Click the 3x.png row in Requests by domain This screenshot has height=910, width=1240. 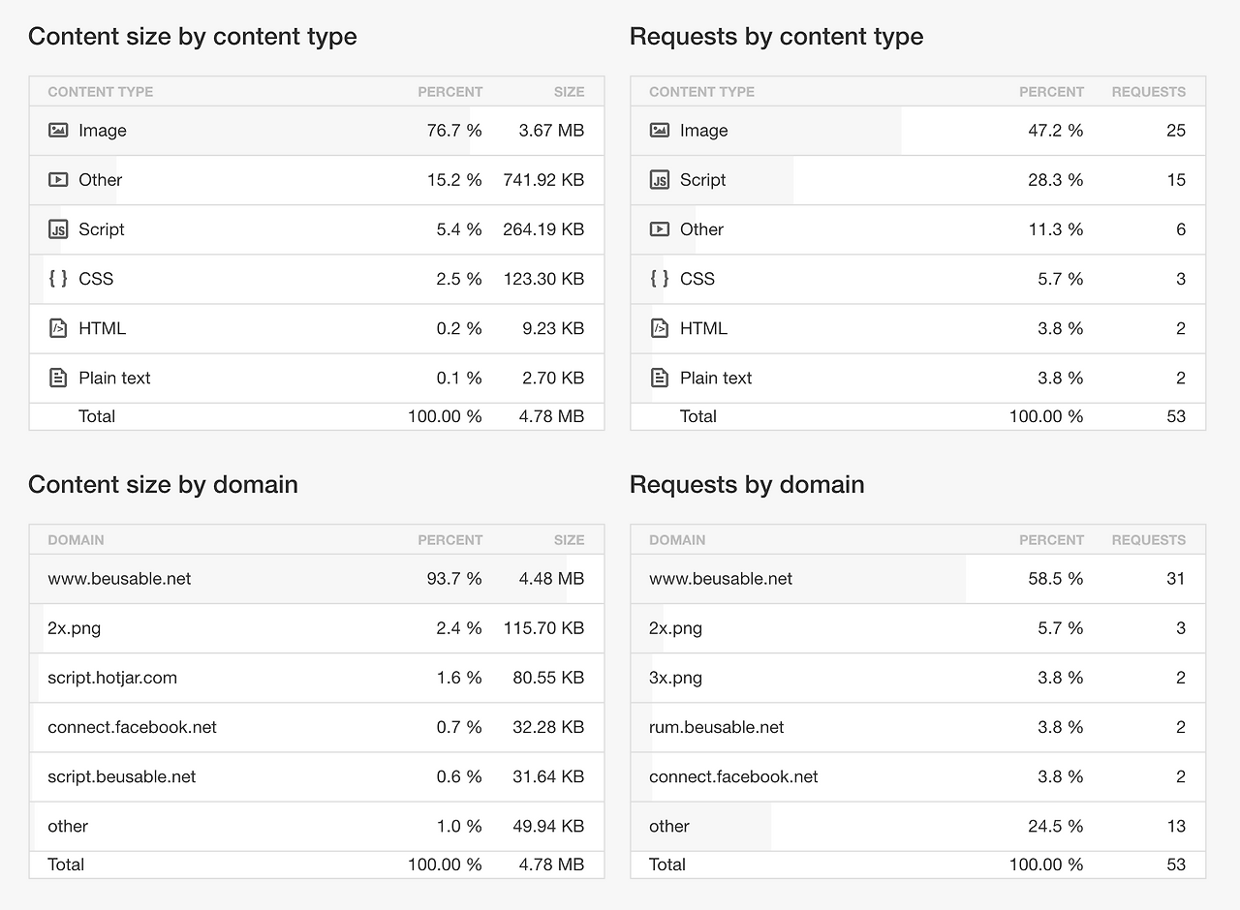click(676, 678)
